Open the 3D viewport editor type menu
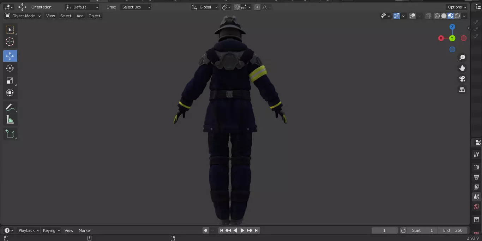This screenshot has height=241, width=482. pyautogui.click(x=8, y=7)
